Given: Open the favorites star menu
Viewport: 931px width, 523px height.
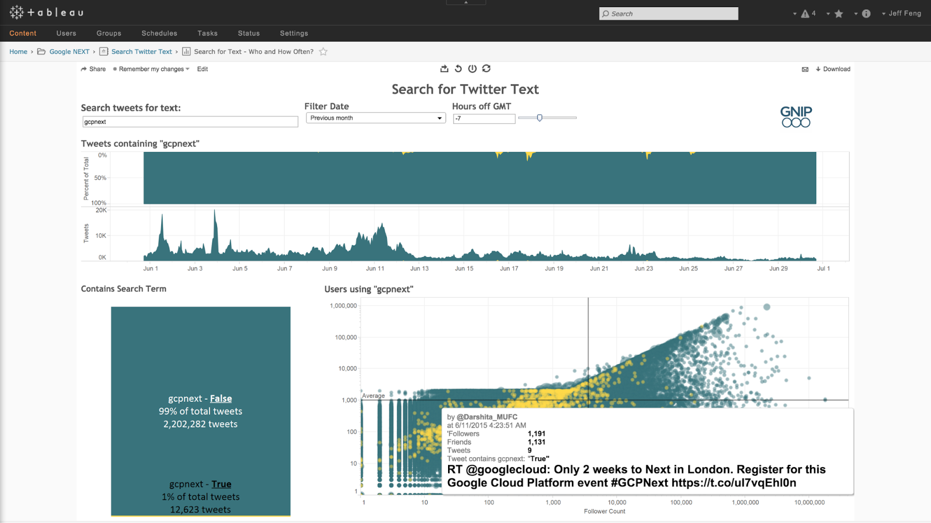Looking at the screenshot, I should (x=838, y=13).
